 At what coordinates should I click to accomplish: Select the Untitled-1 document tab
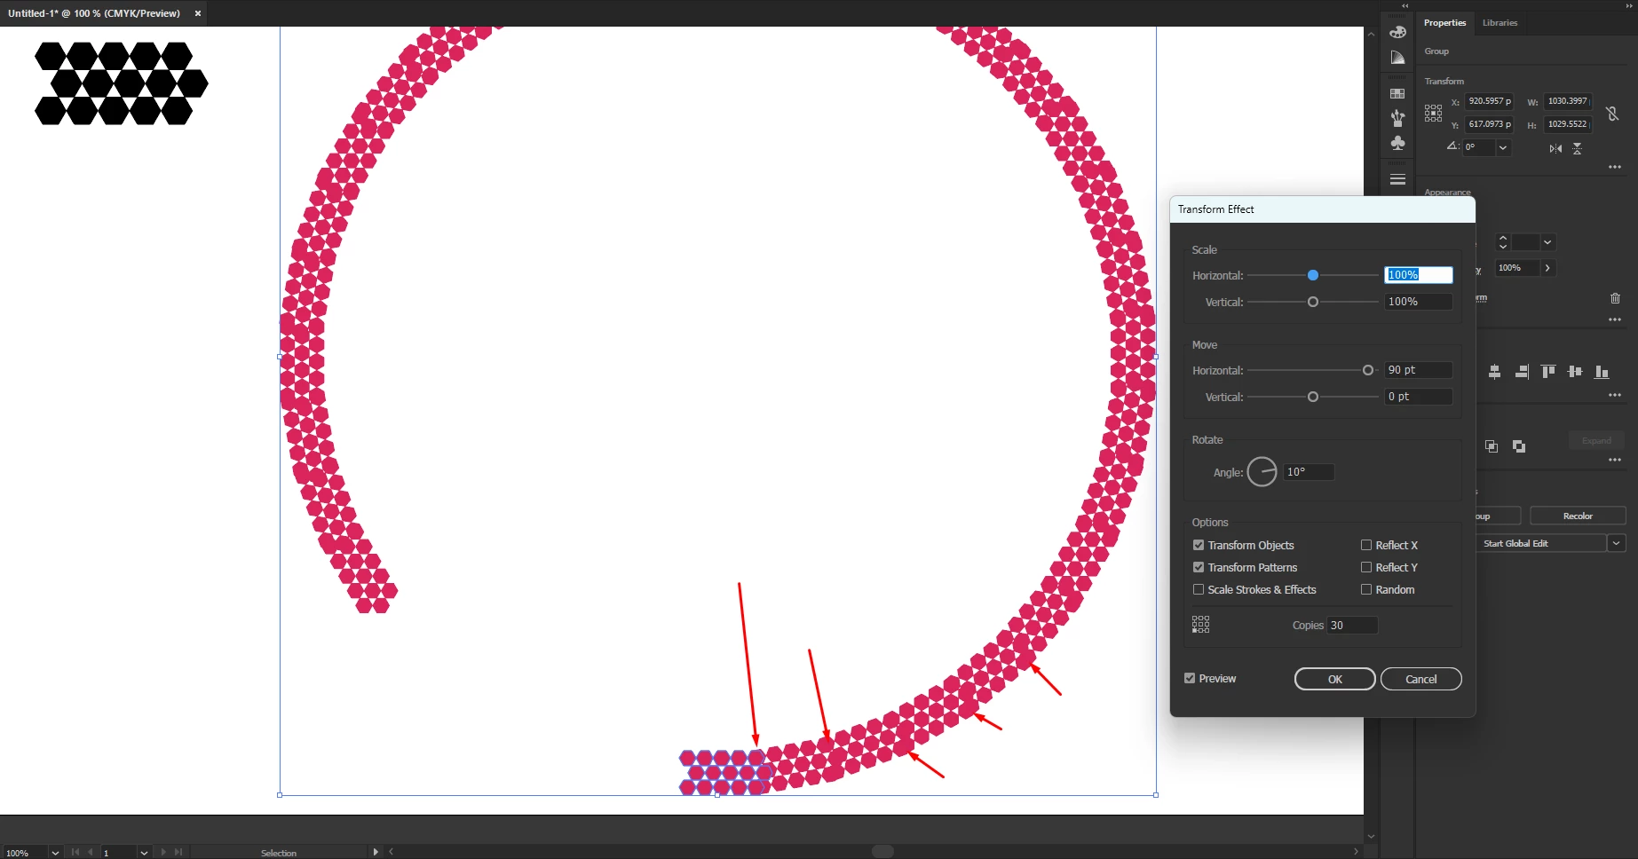94,13
